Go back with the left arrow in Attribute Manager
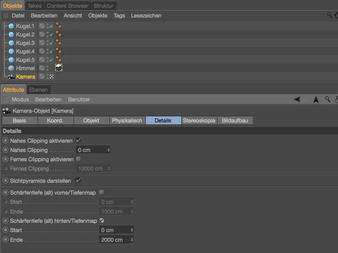Image resolution: width=338 pixels, height=253 pixels. (x=297, y=99)
